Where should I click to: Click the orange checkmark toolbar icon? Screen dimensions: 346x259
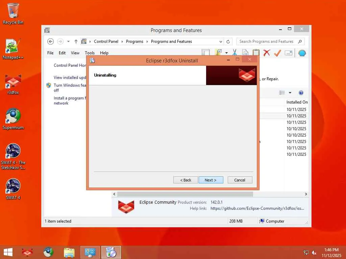(277, 53)
